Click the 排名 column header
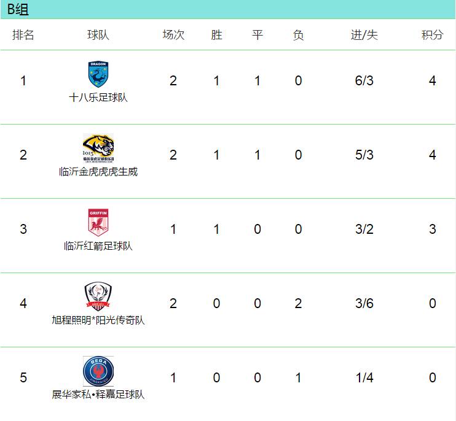The width and height of the screenshot is (456, 421). (23, 35)
